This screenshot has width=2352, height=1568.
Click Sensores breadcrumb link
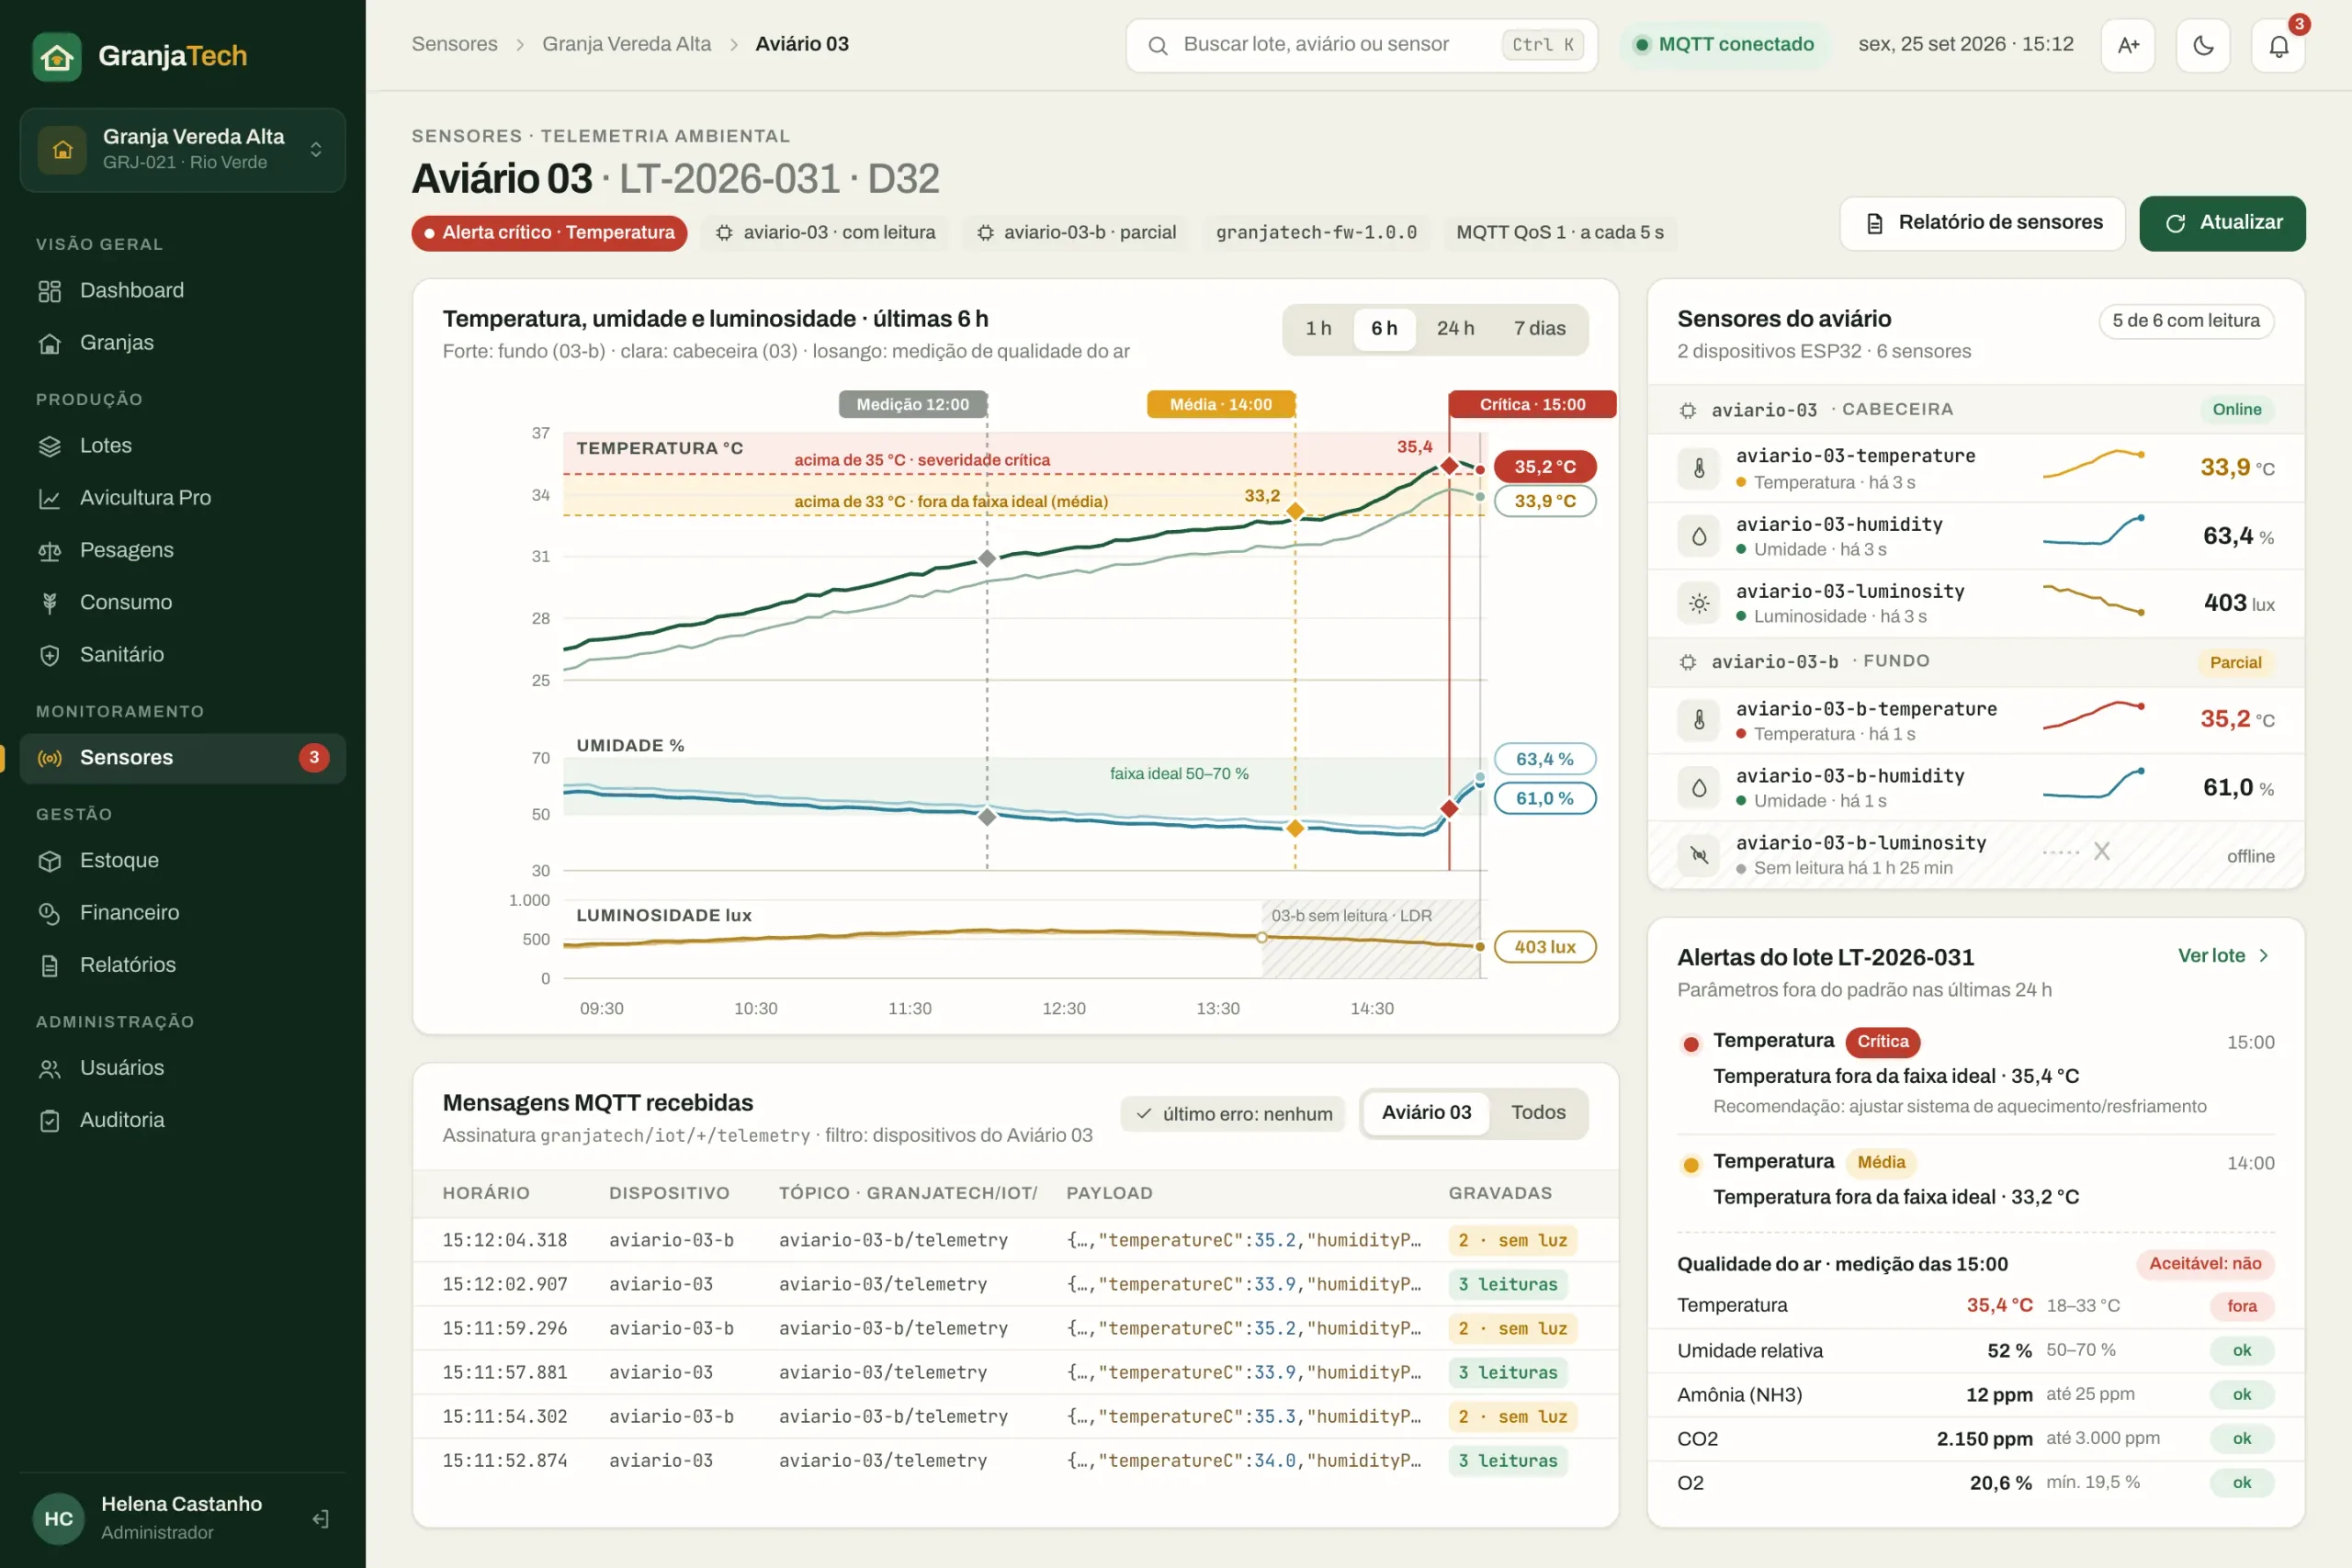[x=454, y=44]
